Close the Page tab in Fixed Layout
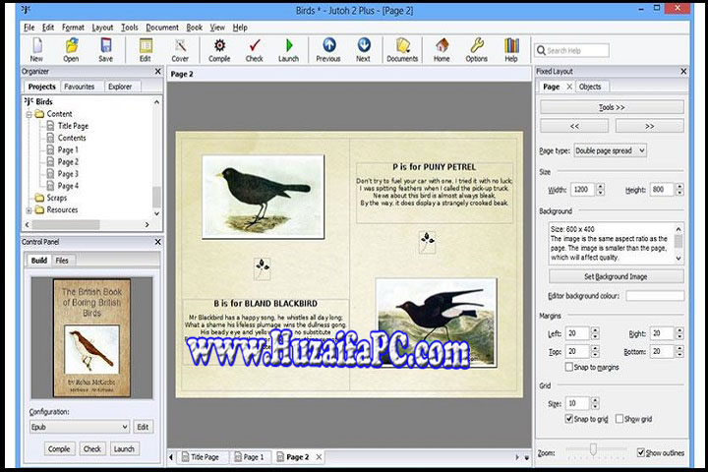The height and width of the screenshot is (472, 708). (x=569, y=87)
